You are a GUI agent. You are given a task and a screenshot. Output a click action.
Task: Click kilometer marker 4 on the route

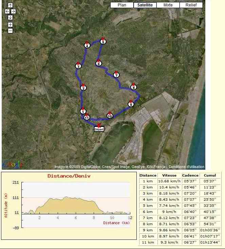87,45
